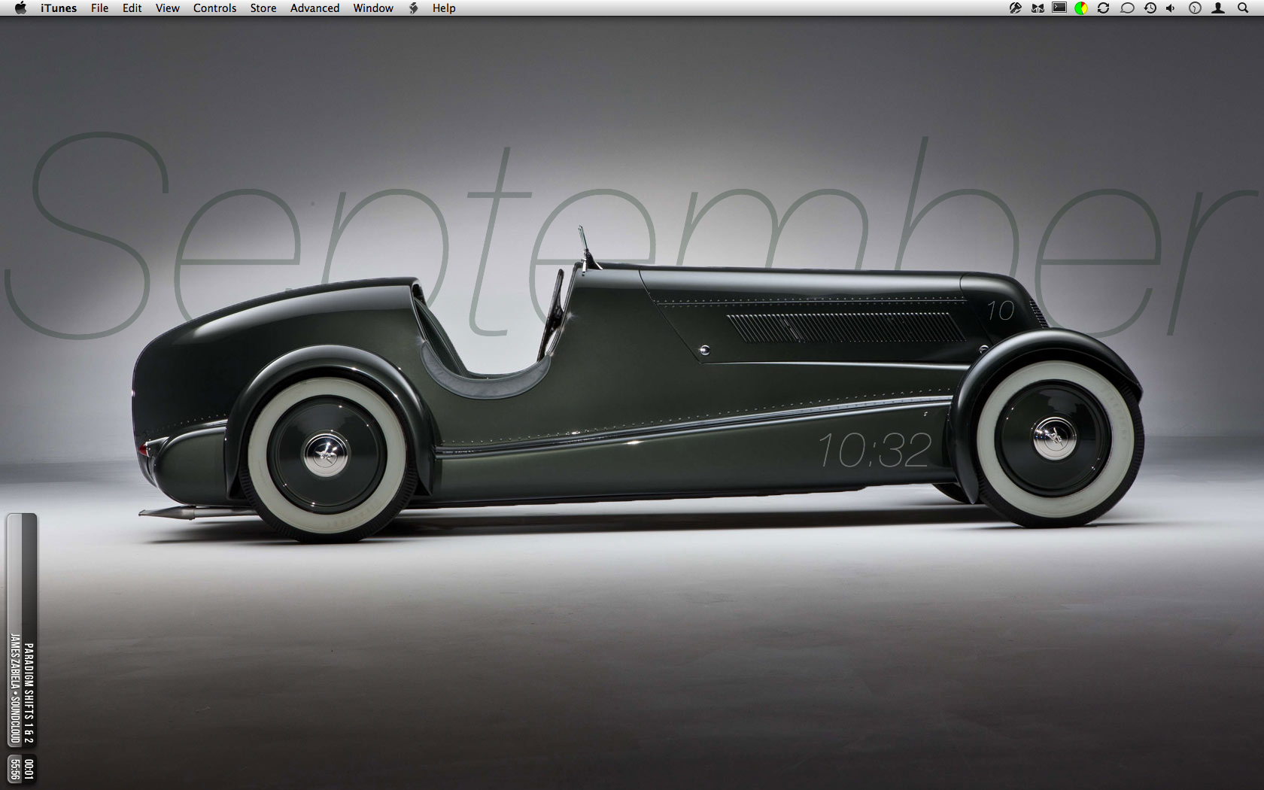Image resolution: width=1264 pixels, height=790 pixels.
Task: Open the Window menu
Action: 373,8
